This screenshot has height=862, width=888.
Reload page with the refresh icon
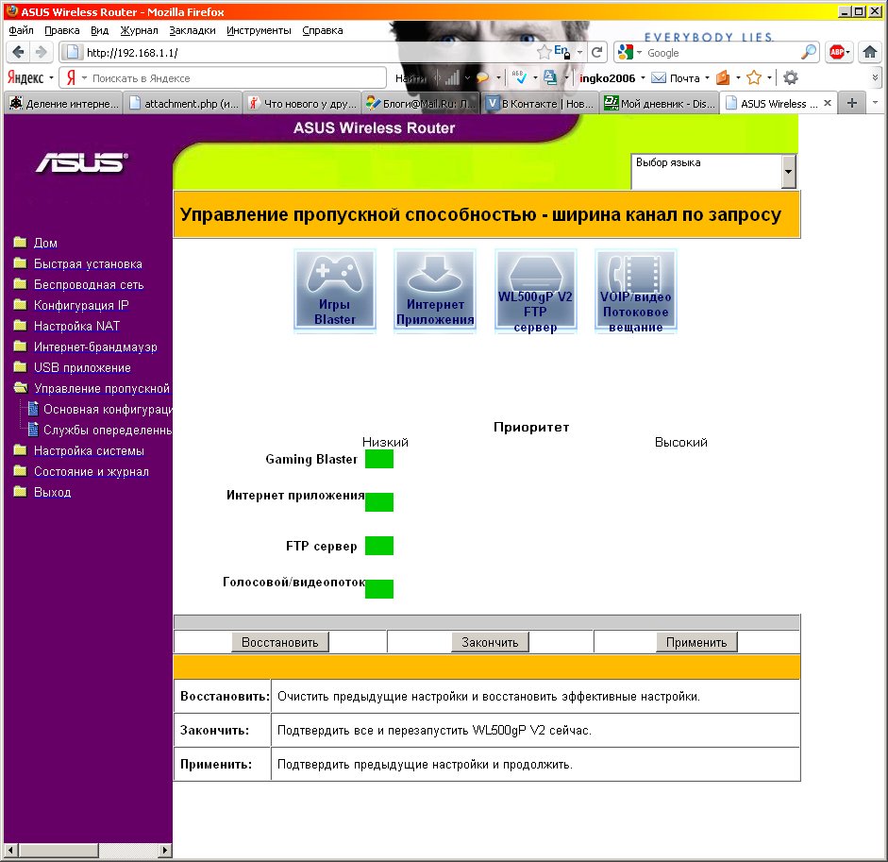[x=597, y=53]
